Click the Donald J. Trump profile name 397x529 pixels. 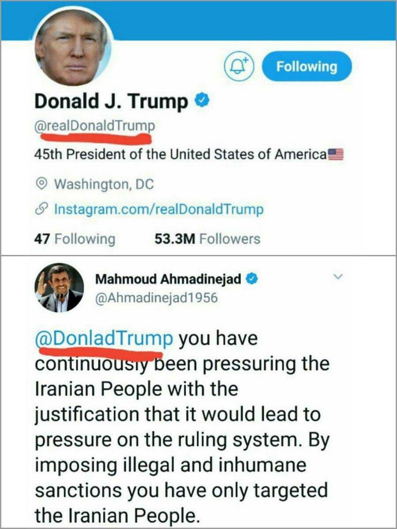pyautogui.click(x=111, y=102)
